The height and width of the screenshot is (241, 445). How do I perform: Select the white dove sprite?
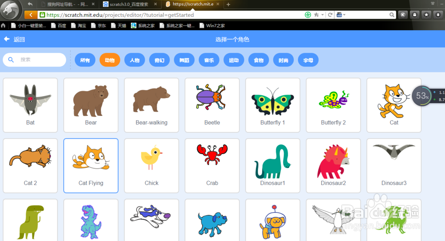333,220
